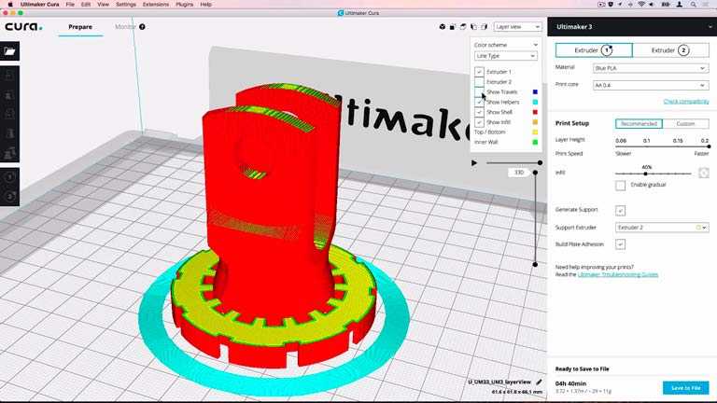Click the infill pattern icon beside infill slider
This screenshot has height=403, width=717.
(704, 173)
